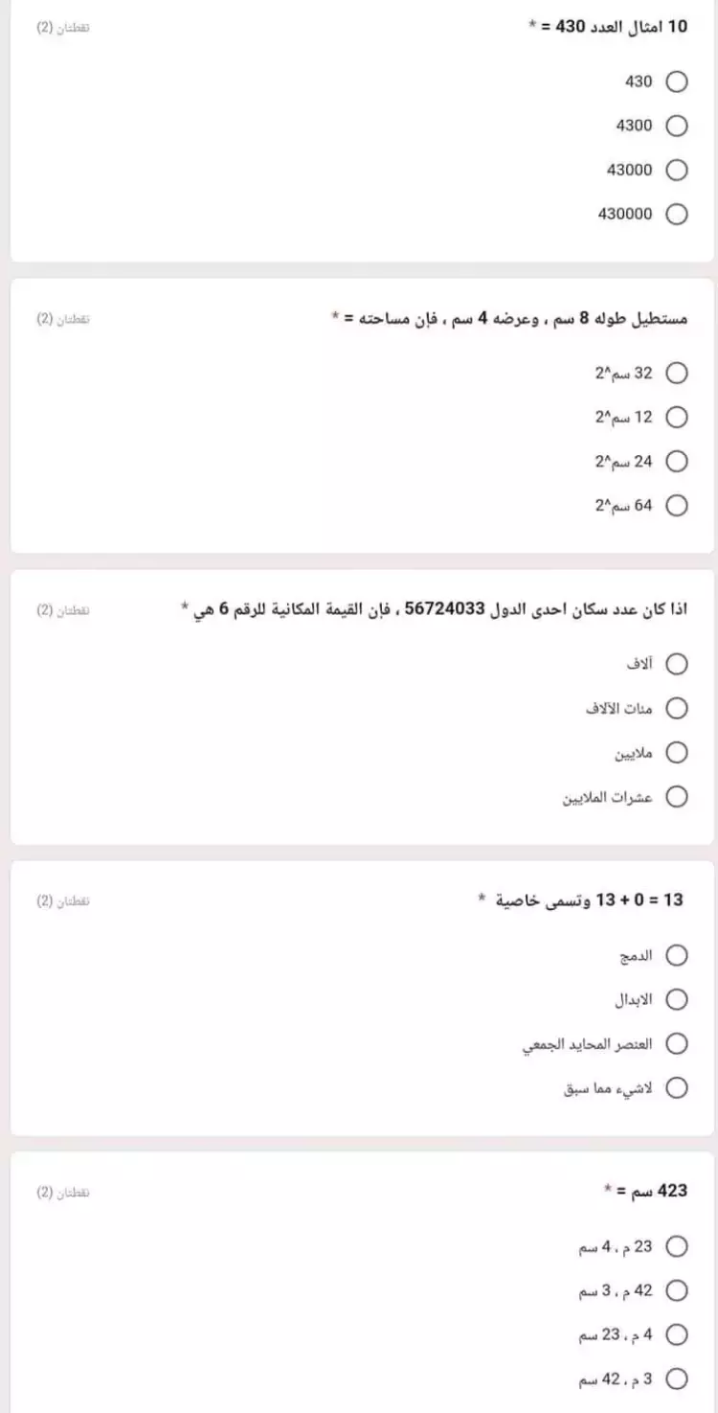Pick the 43000 answer choice
The width and height of the screenshot is (718, 1413).
click(x=676, y=170)
